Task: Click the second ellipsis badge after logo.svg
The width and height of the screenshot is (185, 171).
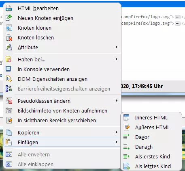Action: click(x=178, y=24)
